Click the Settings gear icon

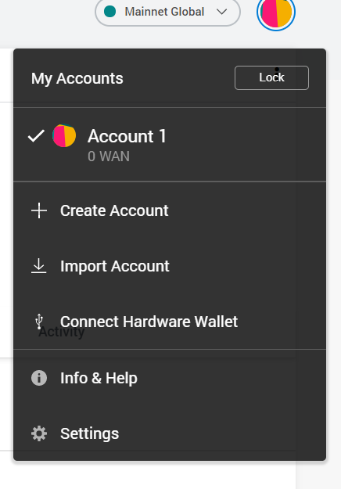pos(39,433)
